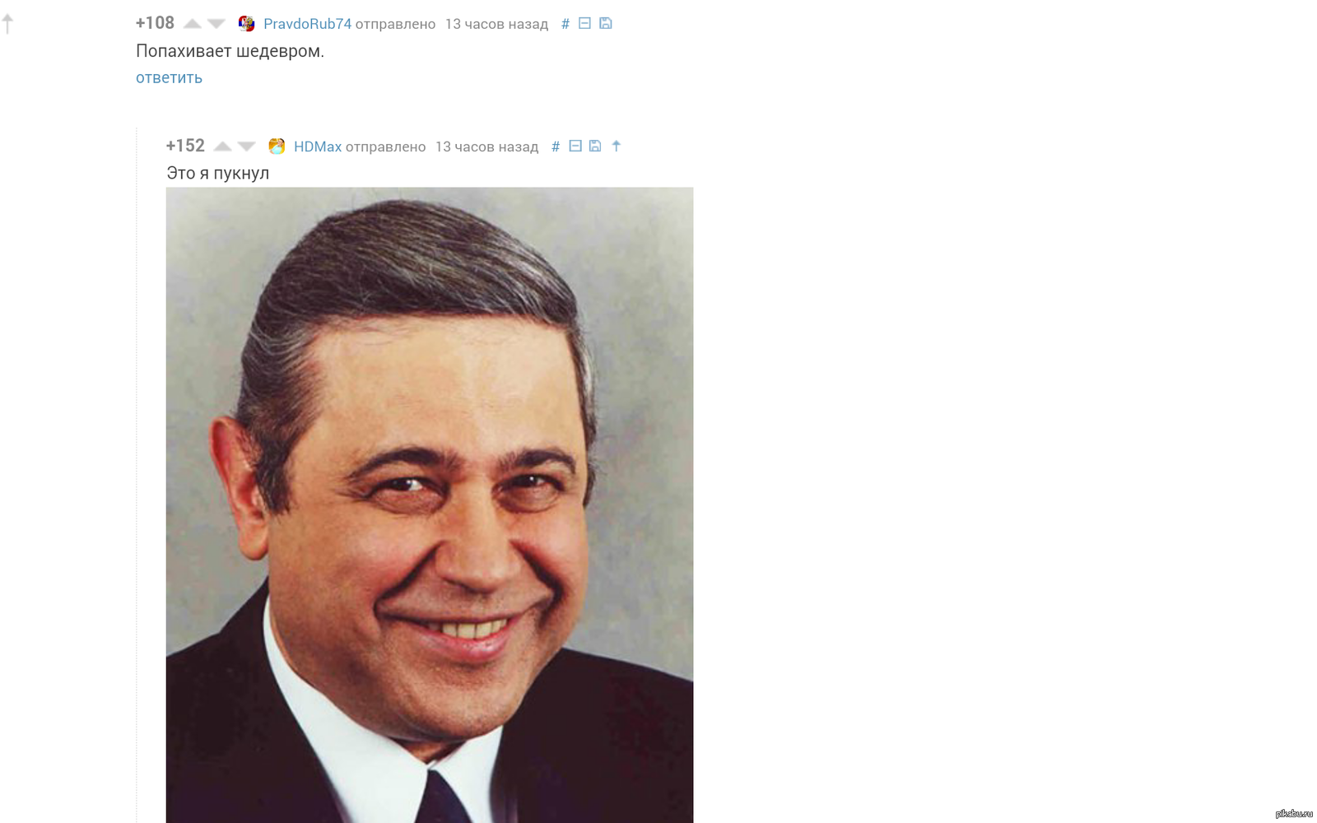The width and height of the screenshot is (1317, 823).
Task: Upvote PravdoRub74's comment
Action: coord(192,24)
